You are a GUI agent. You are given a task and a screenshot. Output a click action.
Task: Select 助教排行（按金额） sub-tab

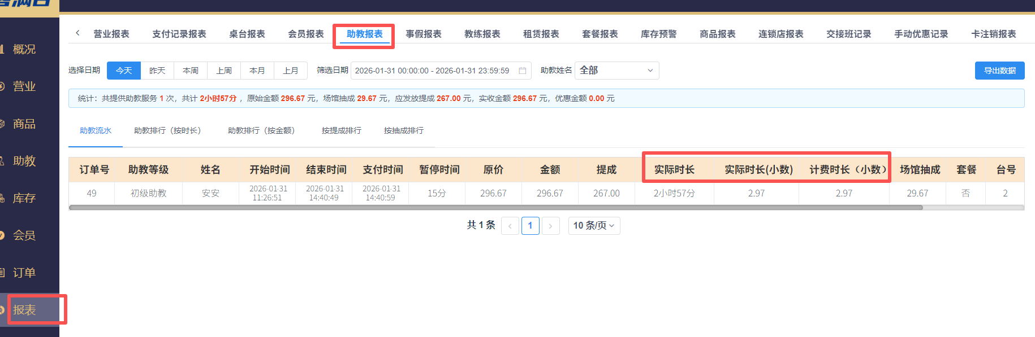point(261,130)
